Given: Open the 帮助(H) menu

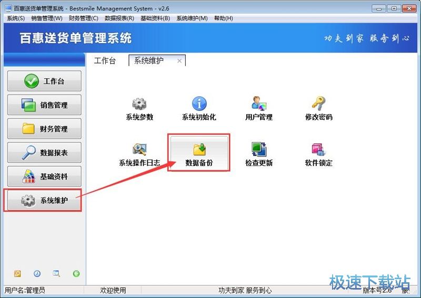Looking at the screenshot, I should 223,18.
